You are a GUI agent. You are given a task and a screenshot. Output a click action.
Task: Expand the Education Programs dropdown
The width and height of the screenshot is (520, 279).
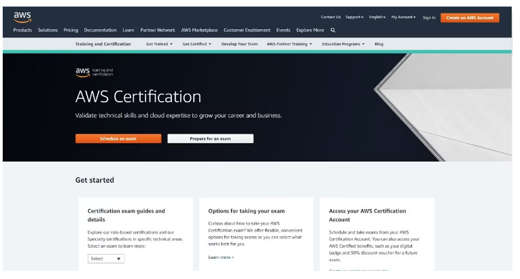(343, 44)
